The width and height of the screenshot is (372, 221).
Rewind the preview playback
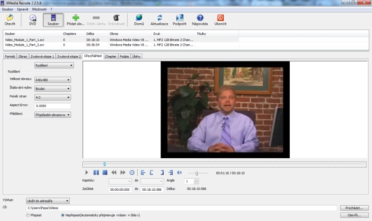click(114, 173)
